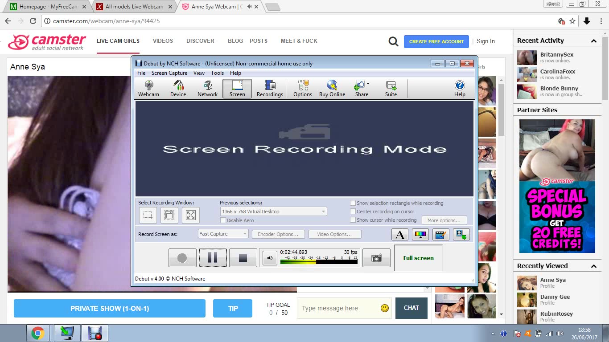
Task: Mute audio with the speaker button
Action: (270, 258)
